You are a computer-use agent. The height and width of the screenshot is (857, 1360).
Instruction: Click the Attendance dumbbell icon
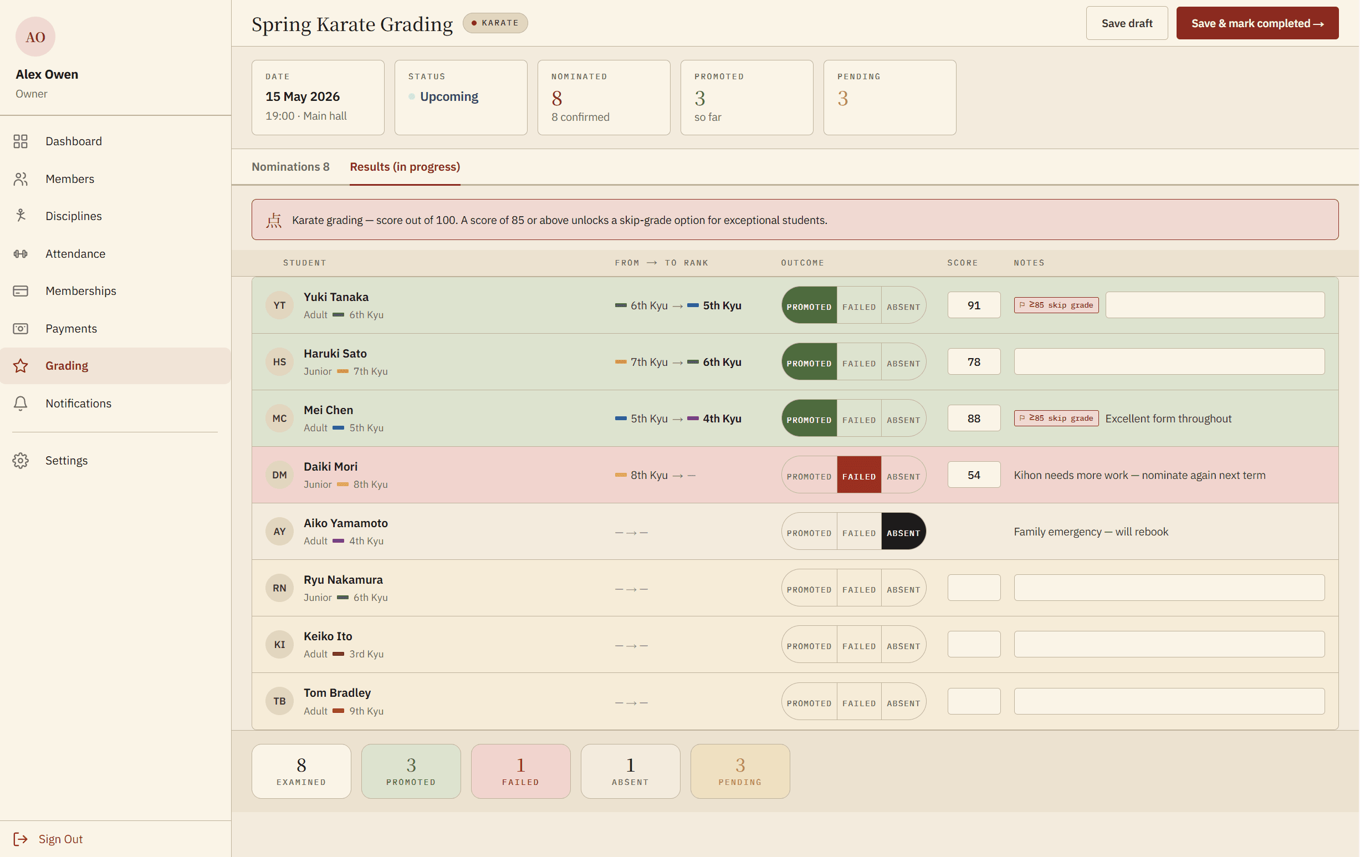pos(21,254)
